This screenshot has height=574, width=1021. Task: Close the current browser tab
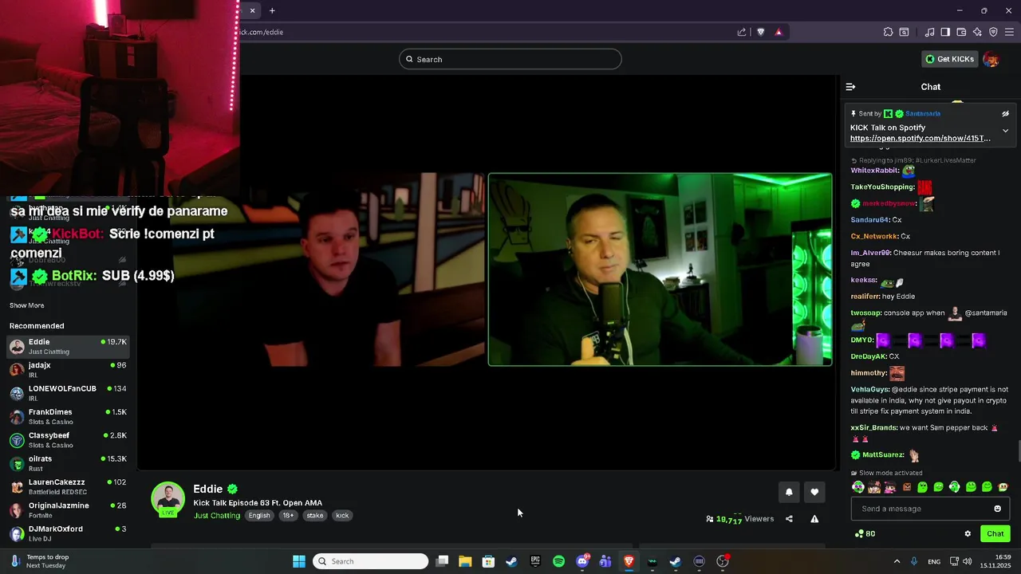pos(252,10)
